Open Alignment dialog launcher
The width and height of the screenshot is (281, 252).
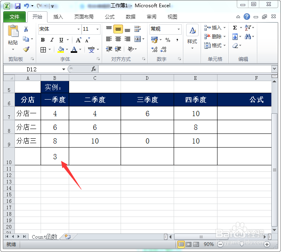pyautogui.click(x=144, y=59)
